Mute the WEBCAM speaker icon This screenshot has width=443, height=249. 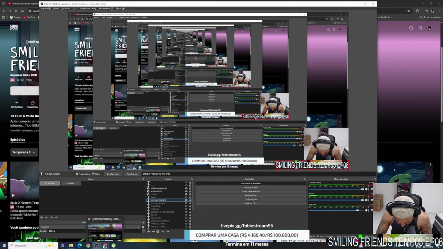point(367,210)
